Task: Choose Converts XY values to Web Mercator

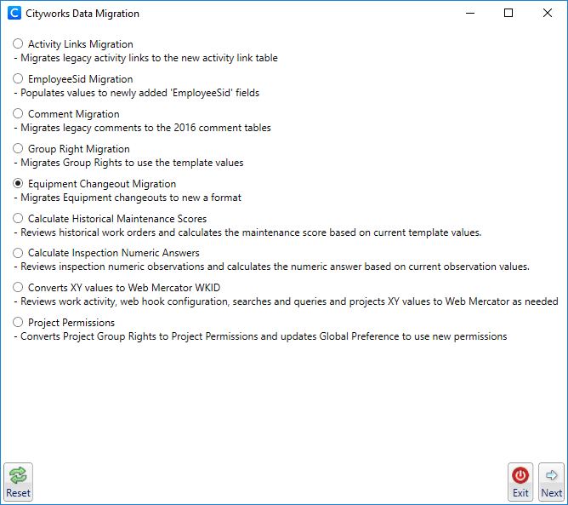Action: pyautogui.click(x=19, y=288)
